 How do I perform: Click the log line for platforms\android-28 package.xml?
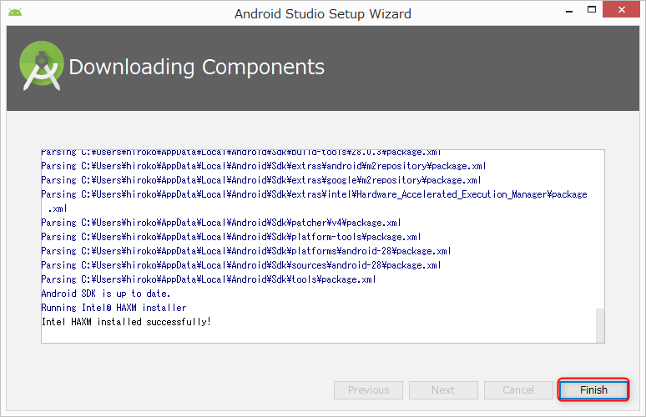click(246, 251)
